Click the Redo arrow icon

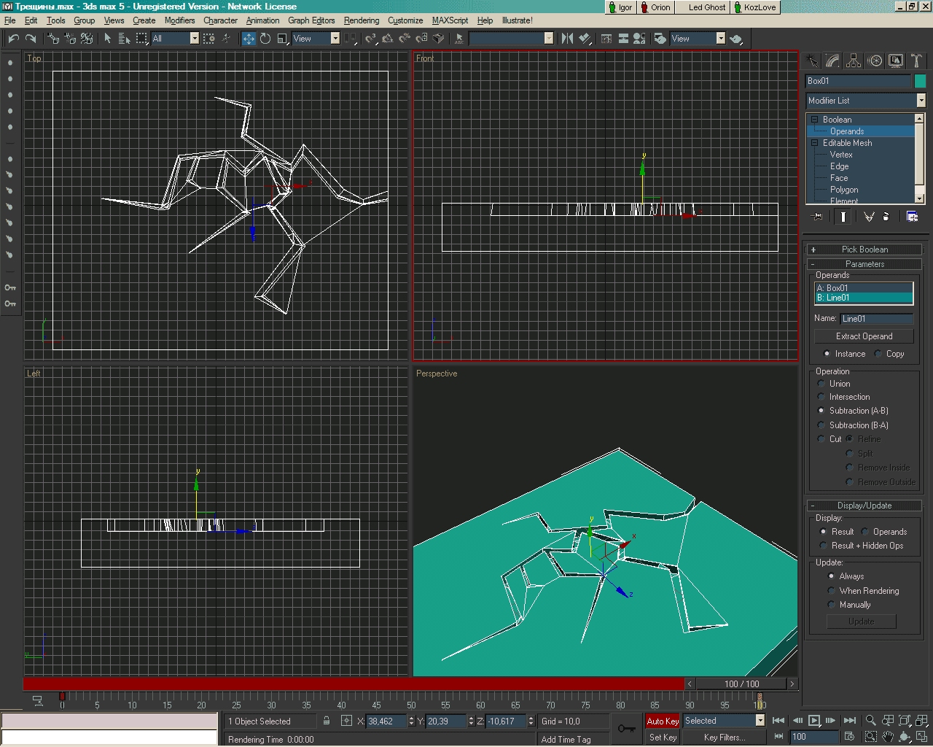click(x=31, y=39)
